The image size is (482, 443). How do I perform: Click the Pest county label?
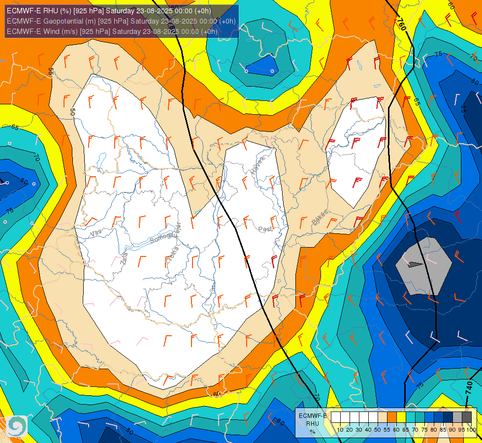point(265,229)
